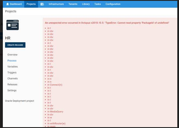Open project Settings in sidebar

(12, 91)
